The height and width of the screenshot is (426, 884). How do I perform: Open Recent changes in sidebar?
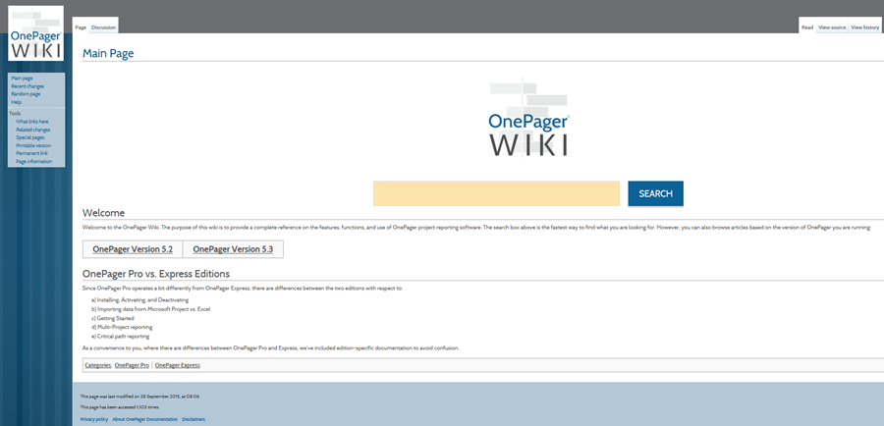point(28,86)
